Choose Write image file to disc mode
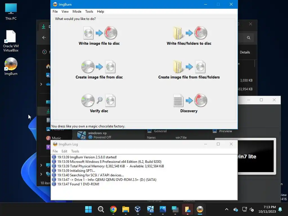 click(x=99, y=36)
